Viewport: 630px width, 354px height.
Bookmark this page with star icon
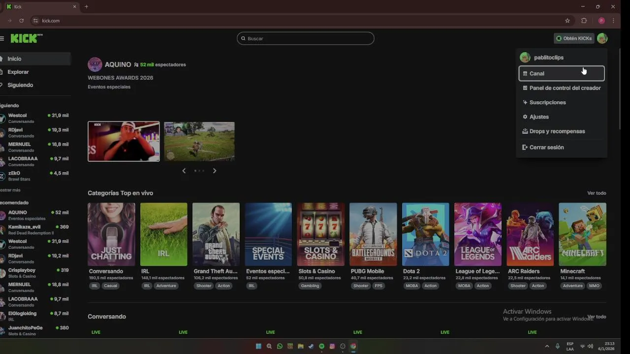(x=567, y=21)
